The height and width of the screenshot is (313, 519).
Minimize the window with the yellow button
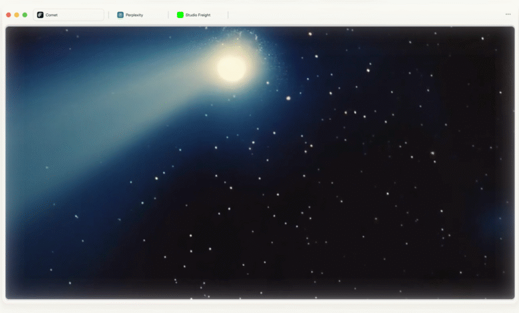coord(17,15)
